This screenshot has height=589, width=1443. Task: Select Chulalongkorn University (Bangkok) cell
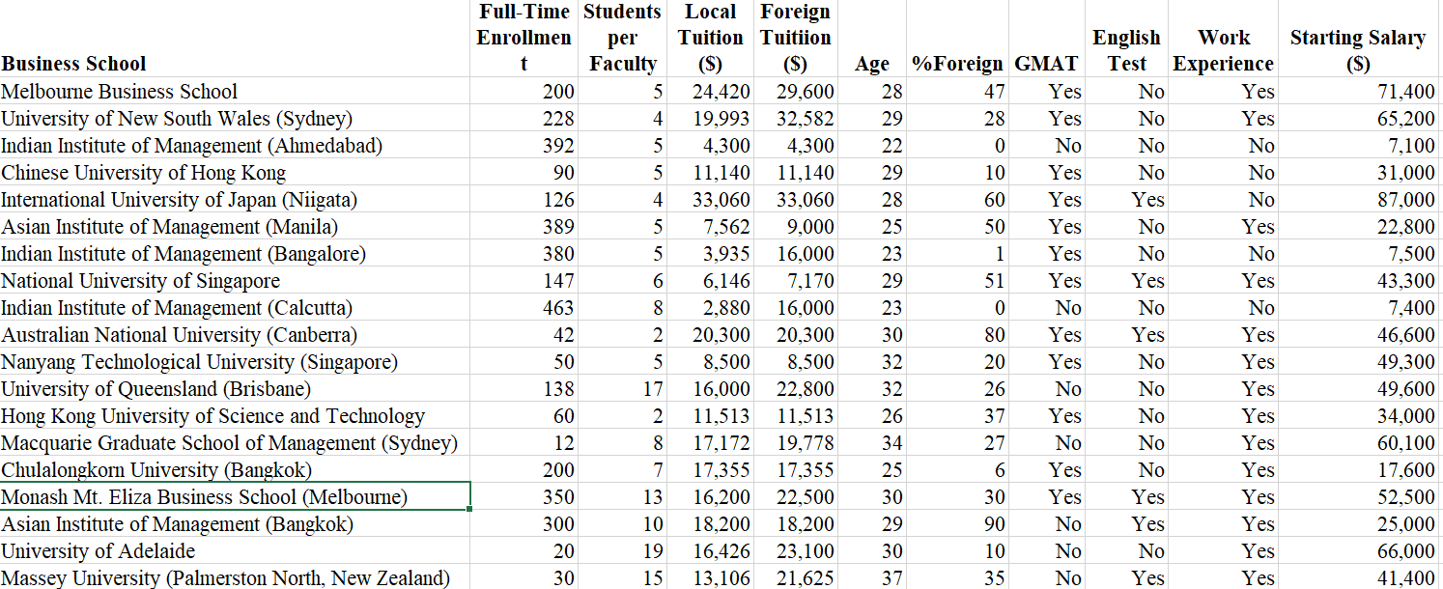point(236,470)
